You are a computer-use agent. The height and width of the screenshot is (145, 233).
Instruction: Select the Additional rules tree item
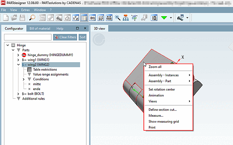point(34,99)
